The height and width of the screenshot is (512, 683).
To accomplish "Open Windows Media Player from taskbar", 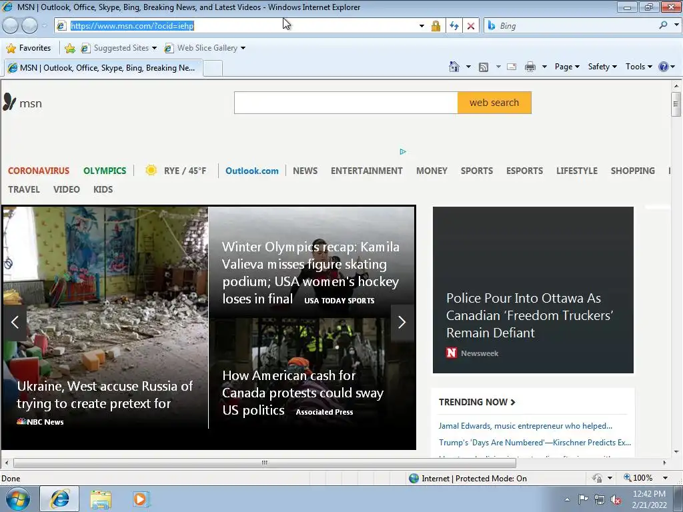I will pos(141,499).
